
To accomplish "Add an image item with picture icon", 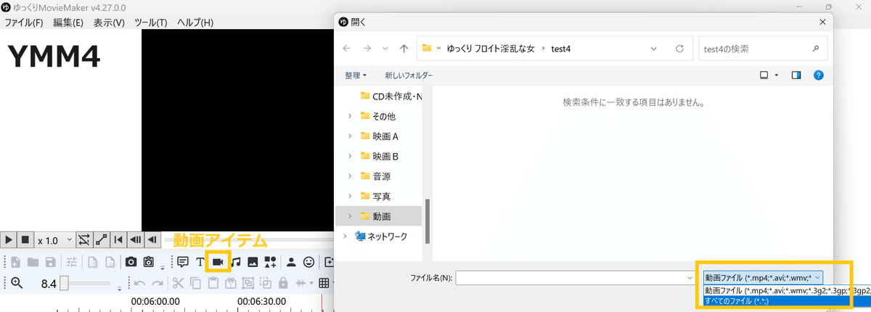I will [253, 262].
